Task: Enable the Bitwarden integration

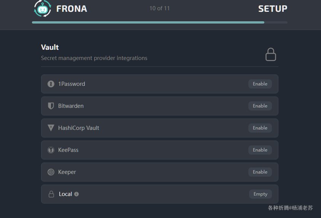Action: click(x=260, y=106)
